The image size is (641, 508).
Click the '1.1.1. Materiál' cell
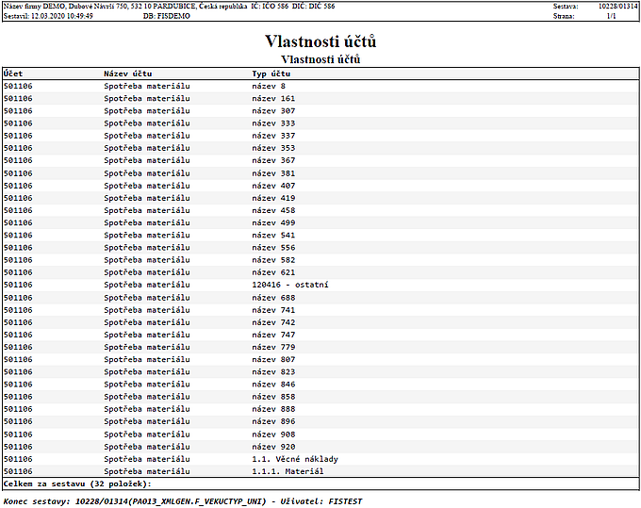(288, 471)
